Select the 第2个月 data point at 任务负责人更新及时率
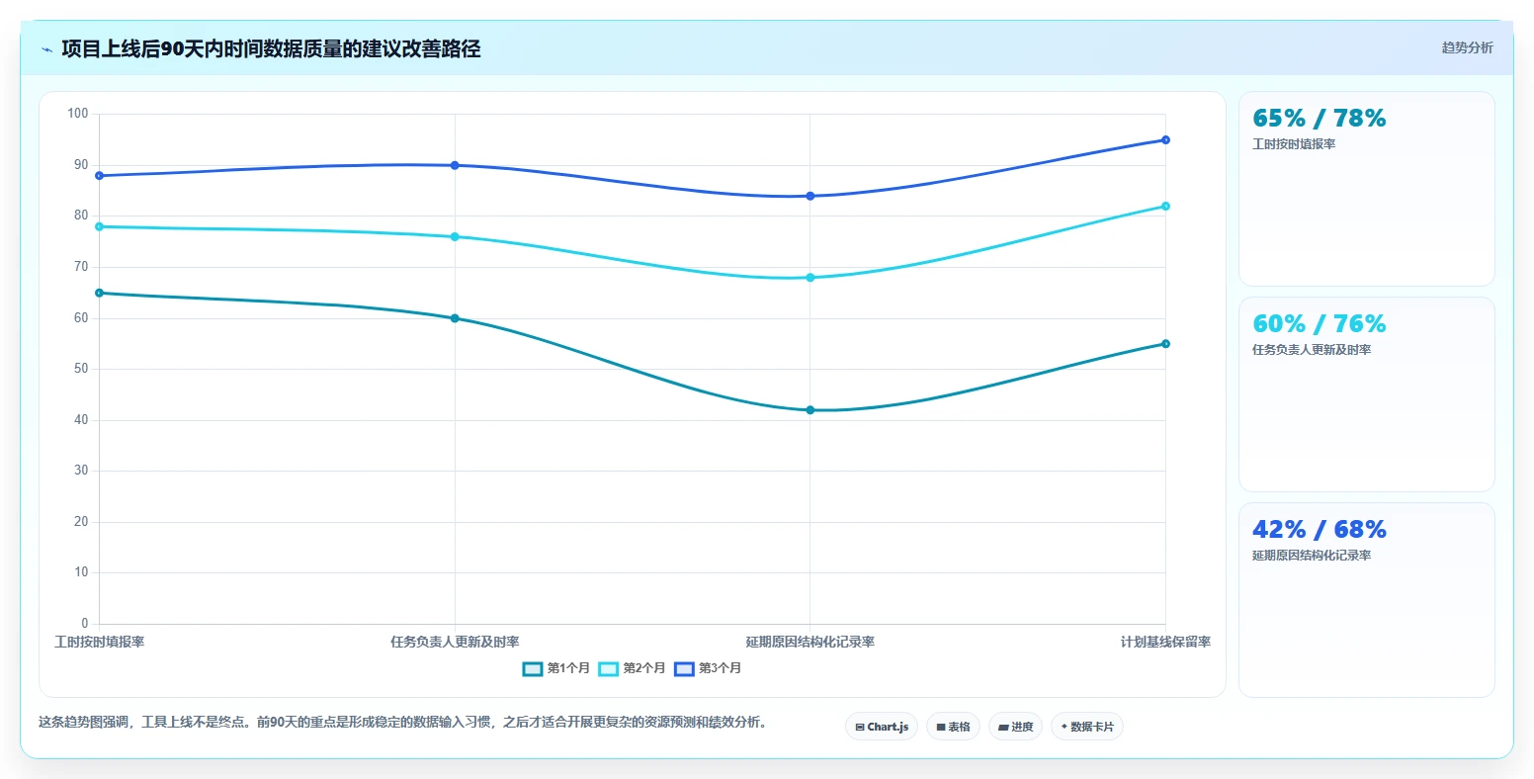Image resolution: width=1534 pixels, height=779 pixels. (455, 237)
